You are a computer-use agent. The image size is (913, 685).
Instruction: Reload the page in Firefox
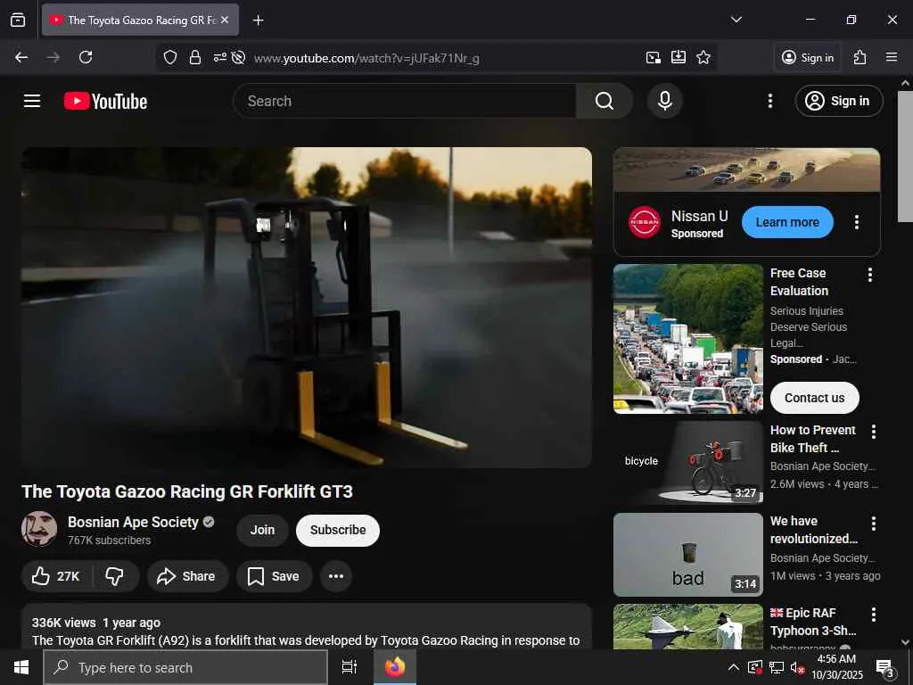coord(86,57)
